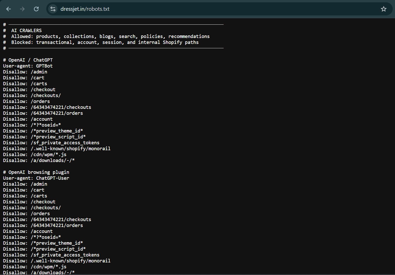Click '/64343474221/orders' rule under GPTBot
This screenshot has width=395, height=275.
43,113
